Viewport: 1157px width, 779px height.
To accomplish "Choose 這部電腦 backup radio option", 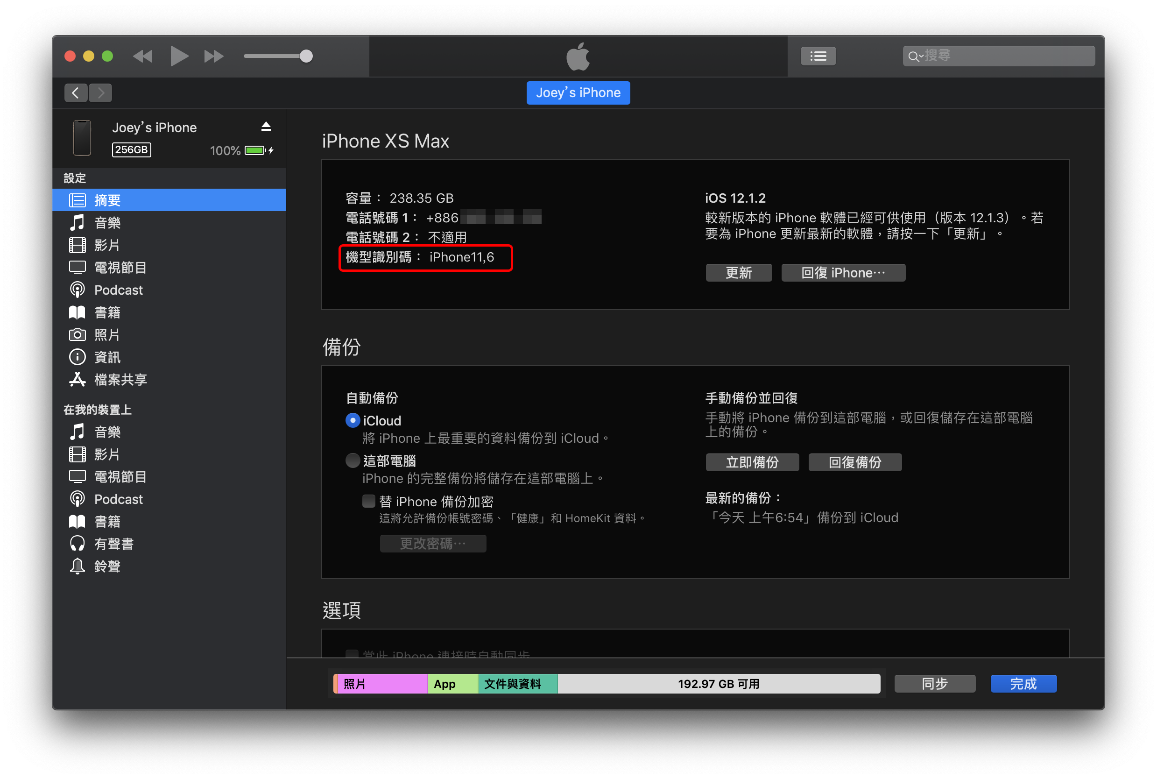I will (353, 460).
